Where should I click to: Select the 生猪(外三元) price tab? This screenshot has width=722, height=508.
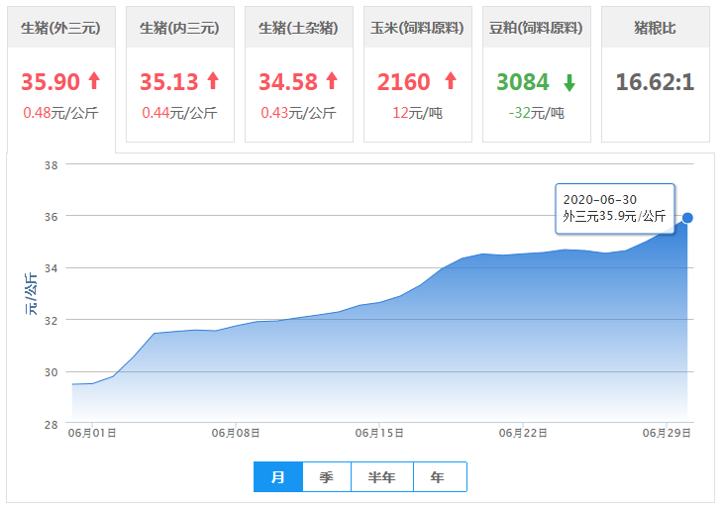(60, 29)
